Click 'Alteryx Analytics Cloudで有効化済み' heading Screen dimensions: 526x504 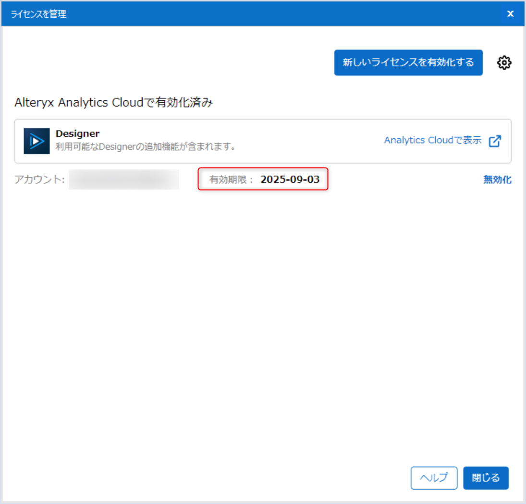coord(114,102)
